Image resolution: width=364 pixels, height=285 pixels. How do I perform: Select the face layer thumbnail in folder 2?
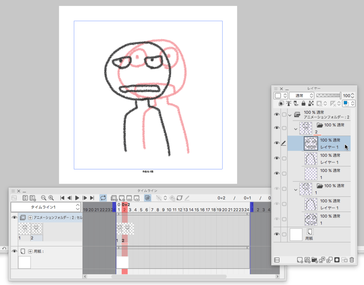click(311, 143)
